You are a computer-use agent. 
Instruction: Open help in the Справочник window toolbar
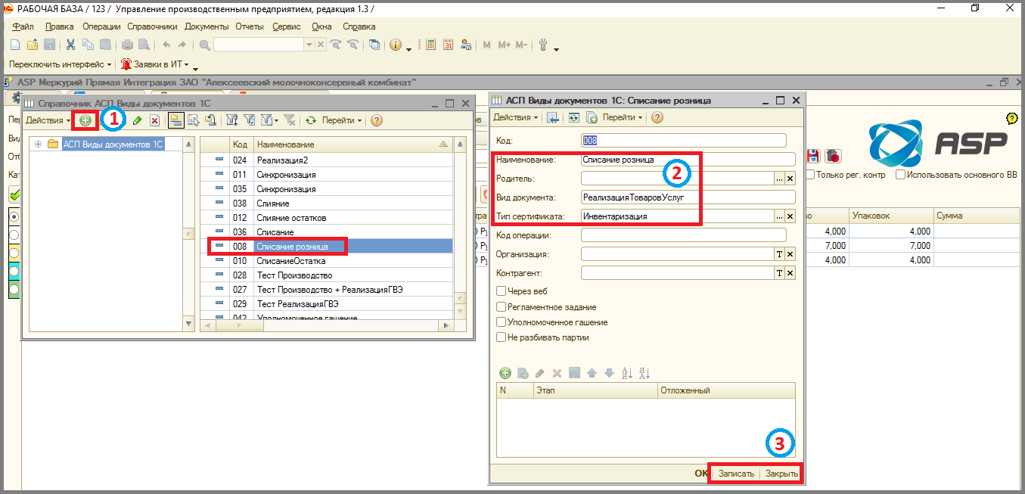coord(377,120)
